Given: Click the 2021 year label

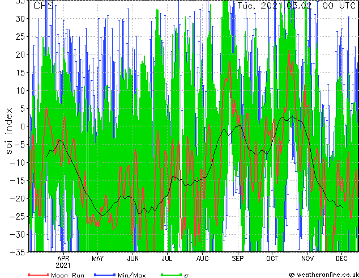Looking at the screenshot, I should click(x=63, y=266).
